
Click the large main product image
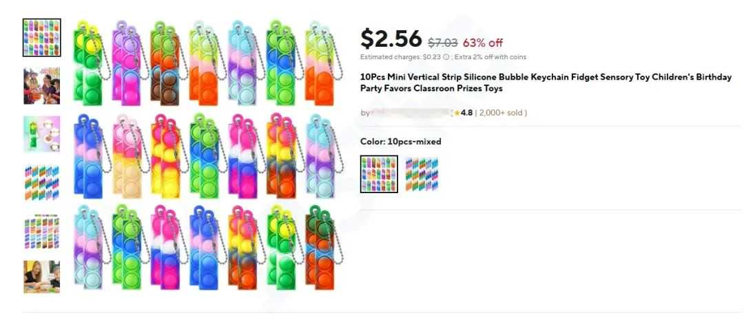click(208, 155)
